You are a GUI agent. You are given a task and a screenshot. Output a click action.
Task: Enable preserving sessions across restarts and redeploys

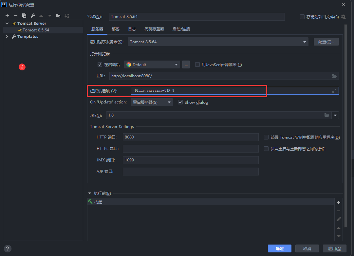(266, 149)
